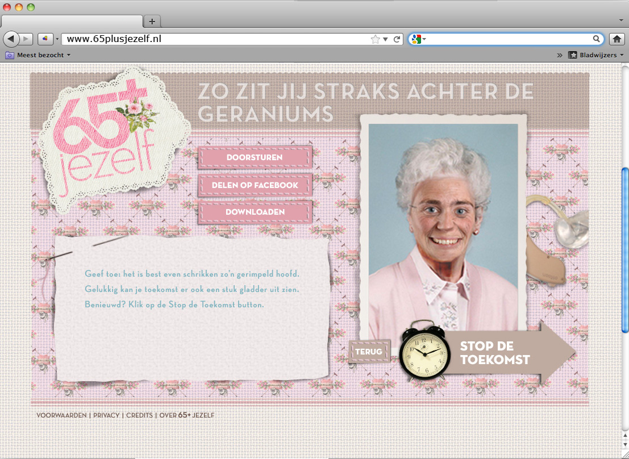Share result via Delen op Facebook

tap(255, 185)
